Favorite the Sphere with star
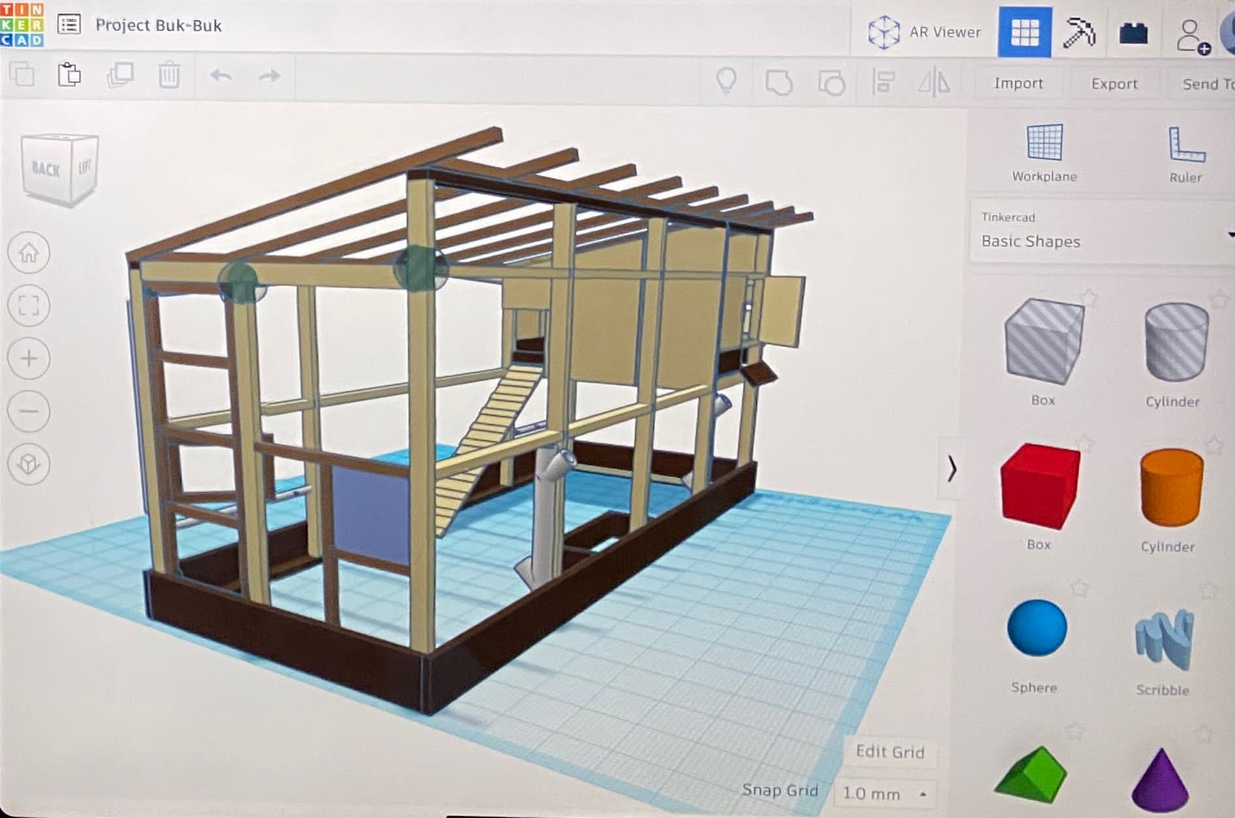Viewport: 1235px width, 818px height. (1080, 588)
